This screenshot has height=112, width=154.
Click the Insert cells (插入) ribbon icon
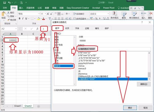pos(144,15)
